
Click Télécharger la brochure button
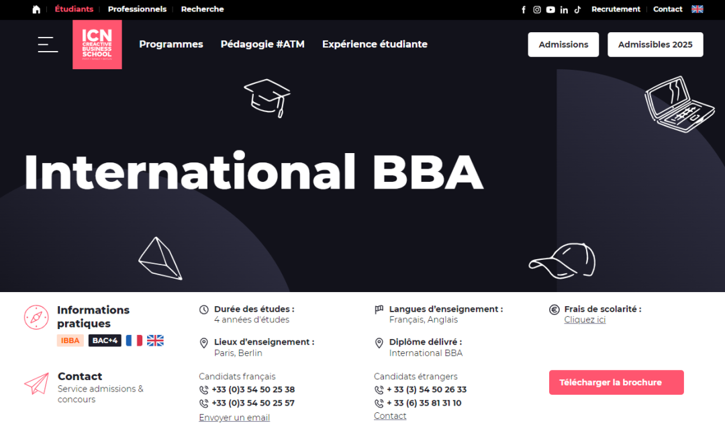(x=616, y=382)
